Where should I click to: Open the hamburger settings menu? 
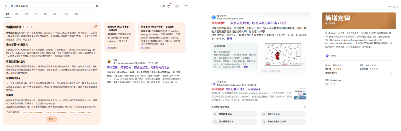click(x=186, y=6)
